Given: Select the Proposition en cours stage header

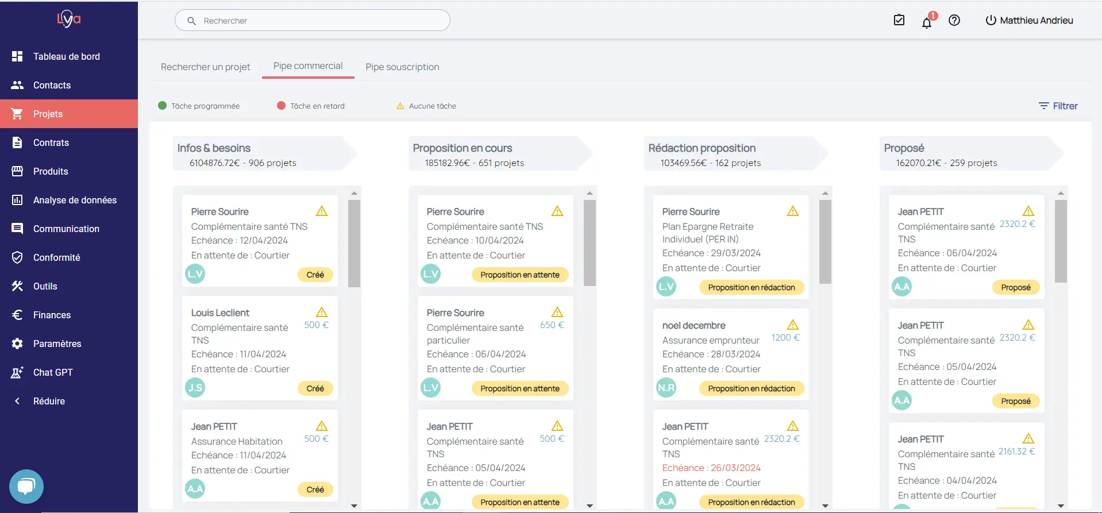Looking at the screenshot, I should [500, 153].
